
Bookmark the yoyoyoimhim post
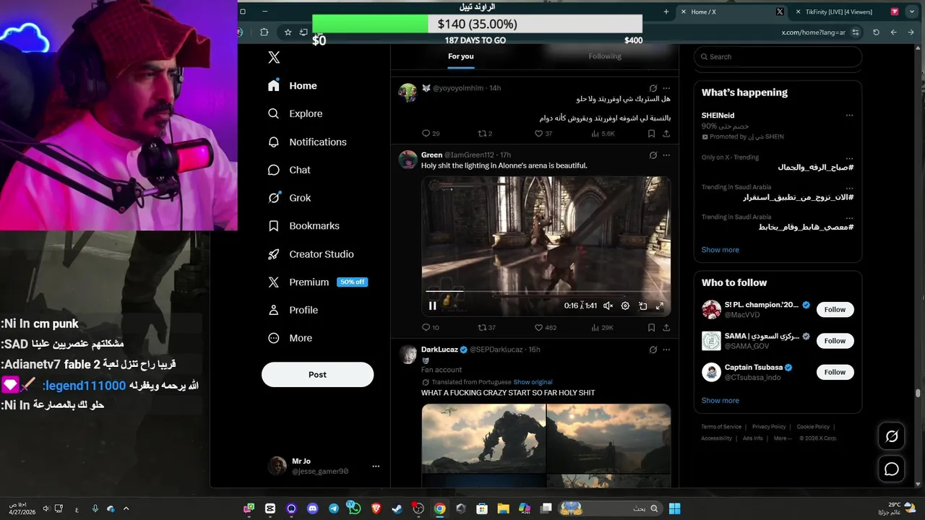click(x=651, y=134)
